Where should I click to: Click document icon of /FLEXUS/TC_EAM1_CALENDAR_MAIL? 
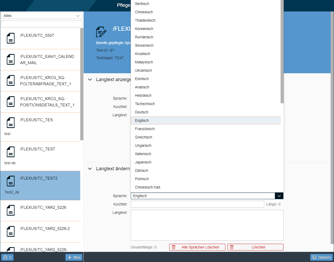coord(11,59)
